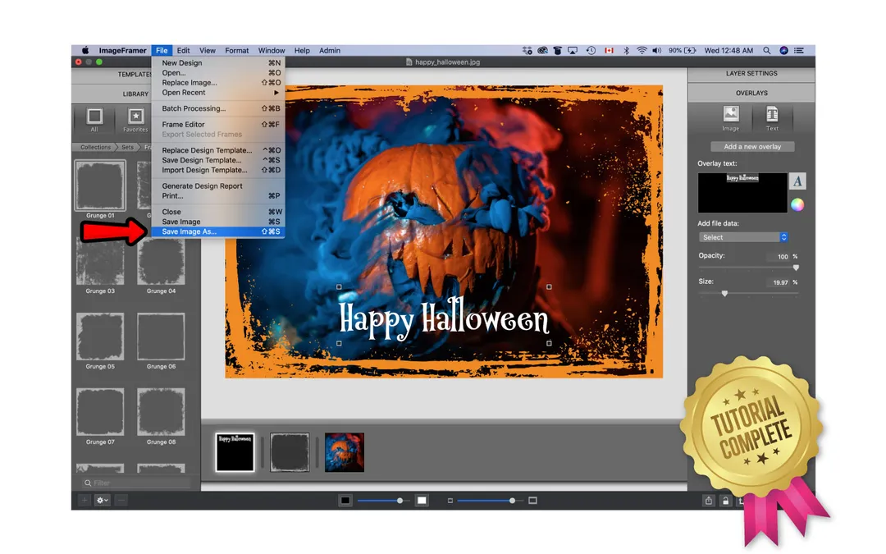
Task: Select Grunge 06 frame thumbnail
Action: [161, 337]
